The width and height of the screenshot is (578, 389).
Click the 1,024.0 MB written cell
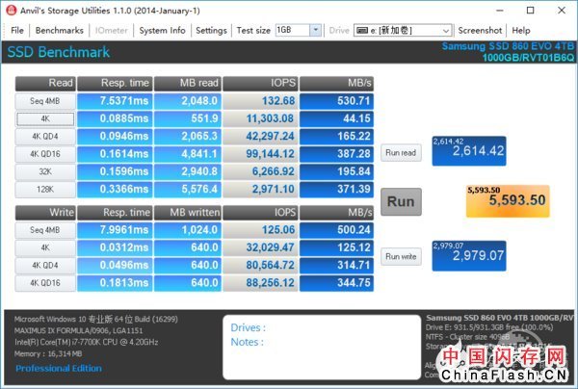pyautogui.click(x=188, y=230)
